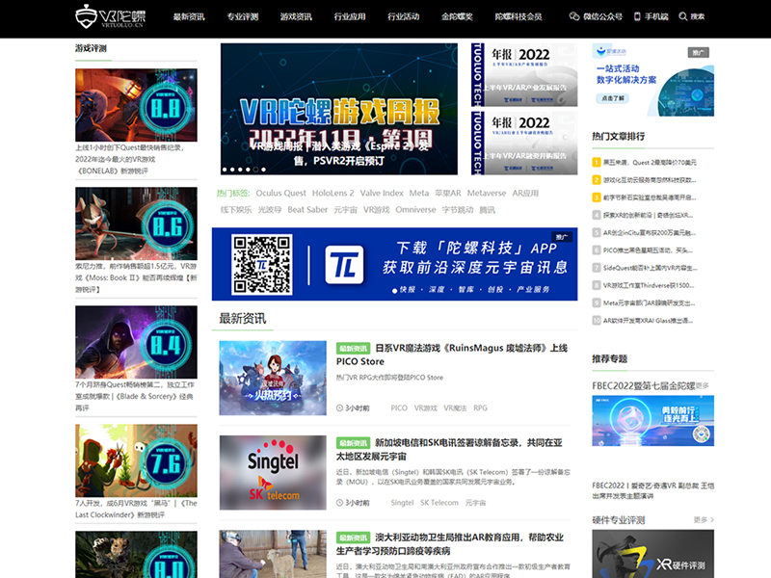771x578 pixels.
Task: Open the 澳大利亚动物卫生局 AR article headline
Action: click(450, 544)
